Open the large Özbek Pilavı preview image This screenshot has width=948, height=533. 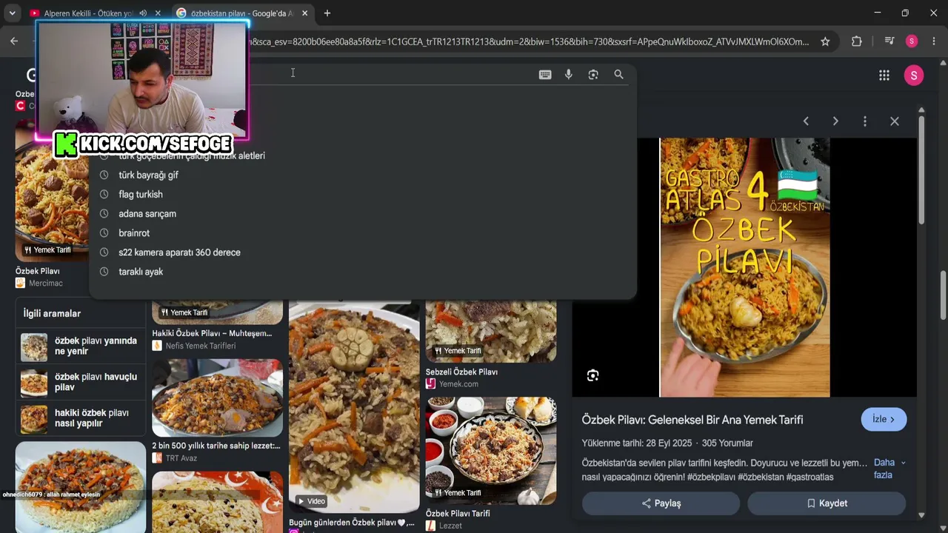point(744,267)
